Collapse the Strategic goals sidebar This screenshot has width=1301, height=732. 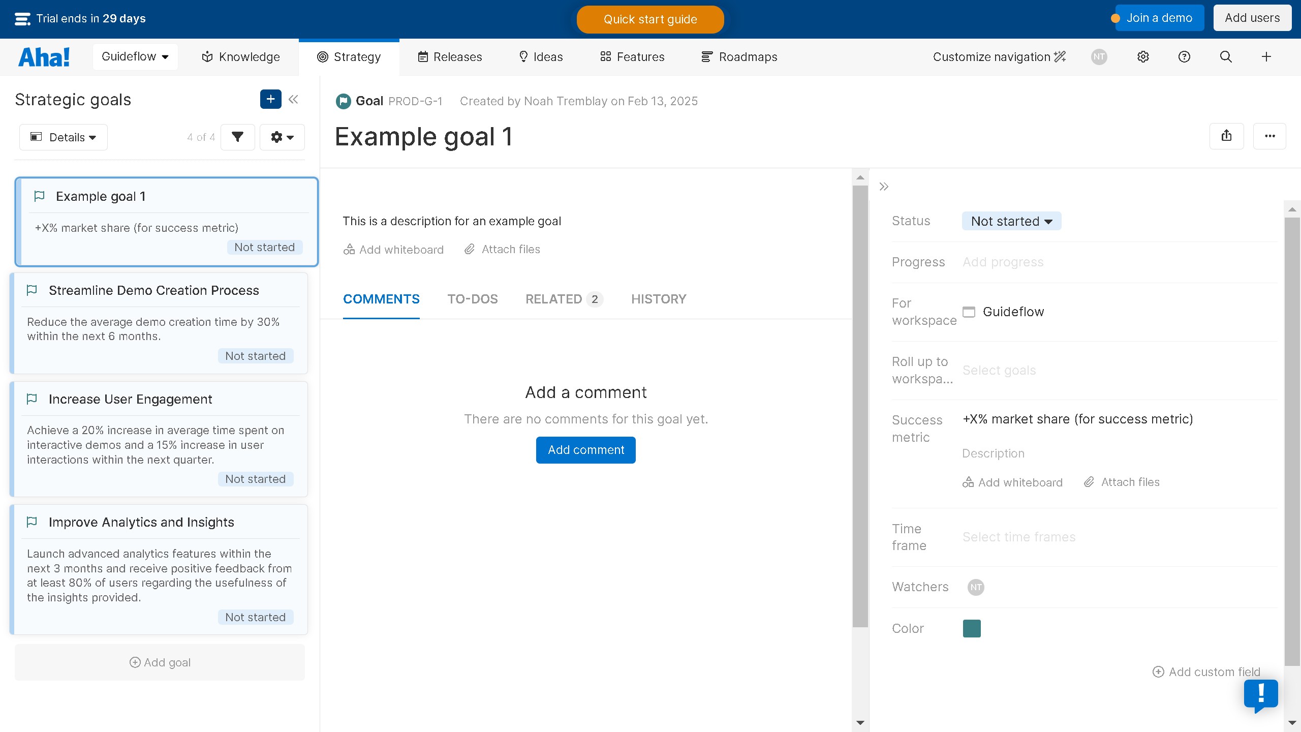293,99
